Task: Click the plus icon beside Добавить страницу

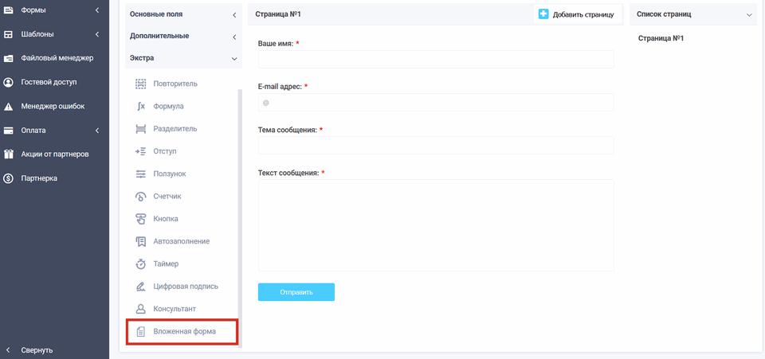Action: [x=543, y=14]
